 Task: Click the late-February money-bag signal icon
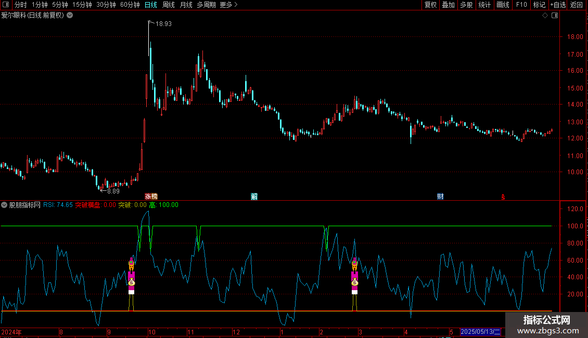pyautogui.click(x=355, y=282)
